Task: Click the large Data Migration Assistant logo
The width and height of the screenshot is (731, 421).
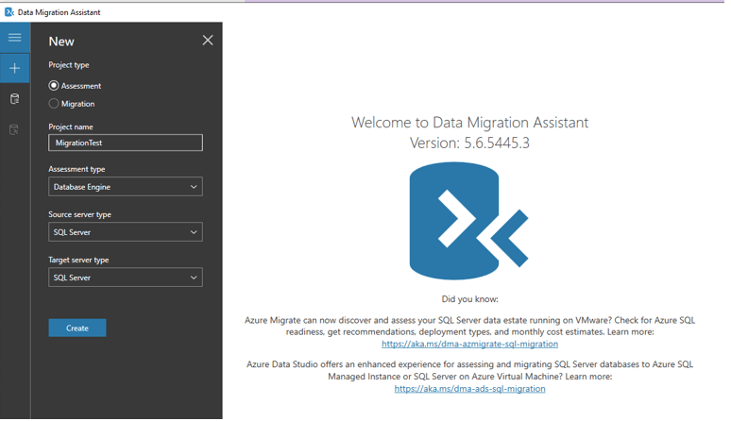Action: coord(468,221)
